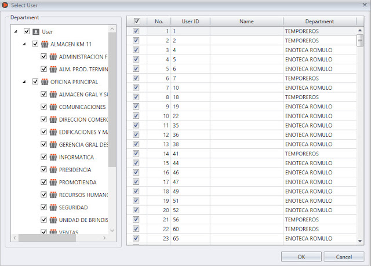Screen dimensions: 371x266
Task: Click the department tree scroll right arrow
Action: 104,238
